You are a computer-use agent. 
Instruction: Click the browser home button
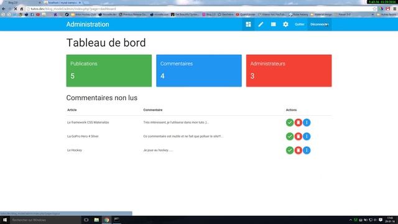(22, 9)
